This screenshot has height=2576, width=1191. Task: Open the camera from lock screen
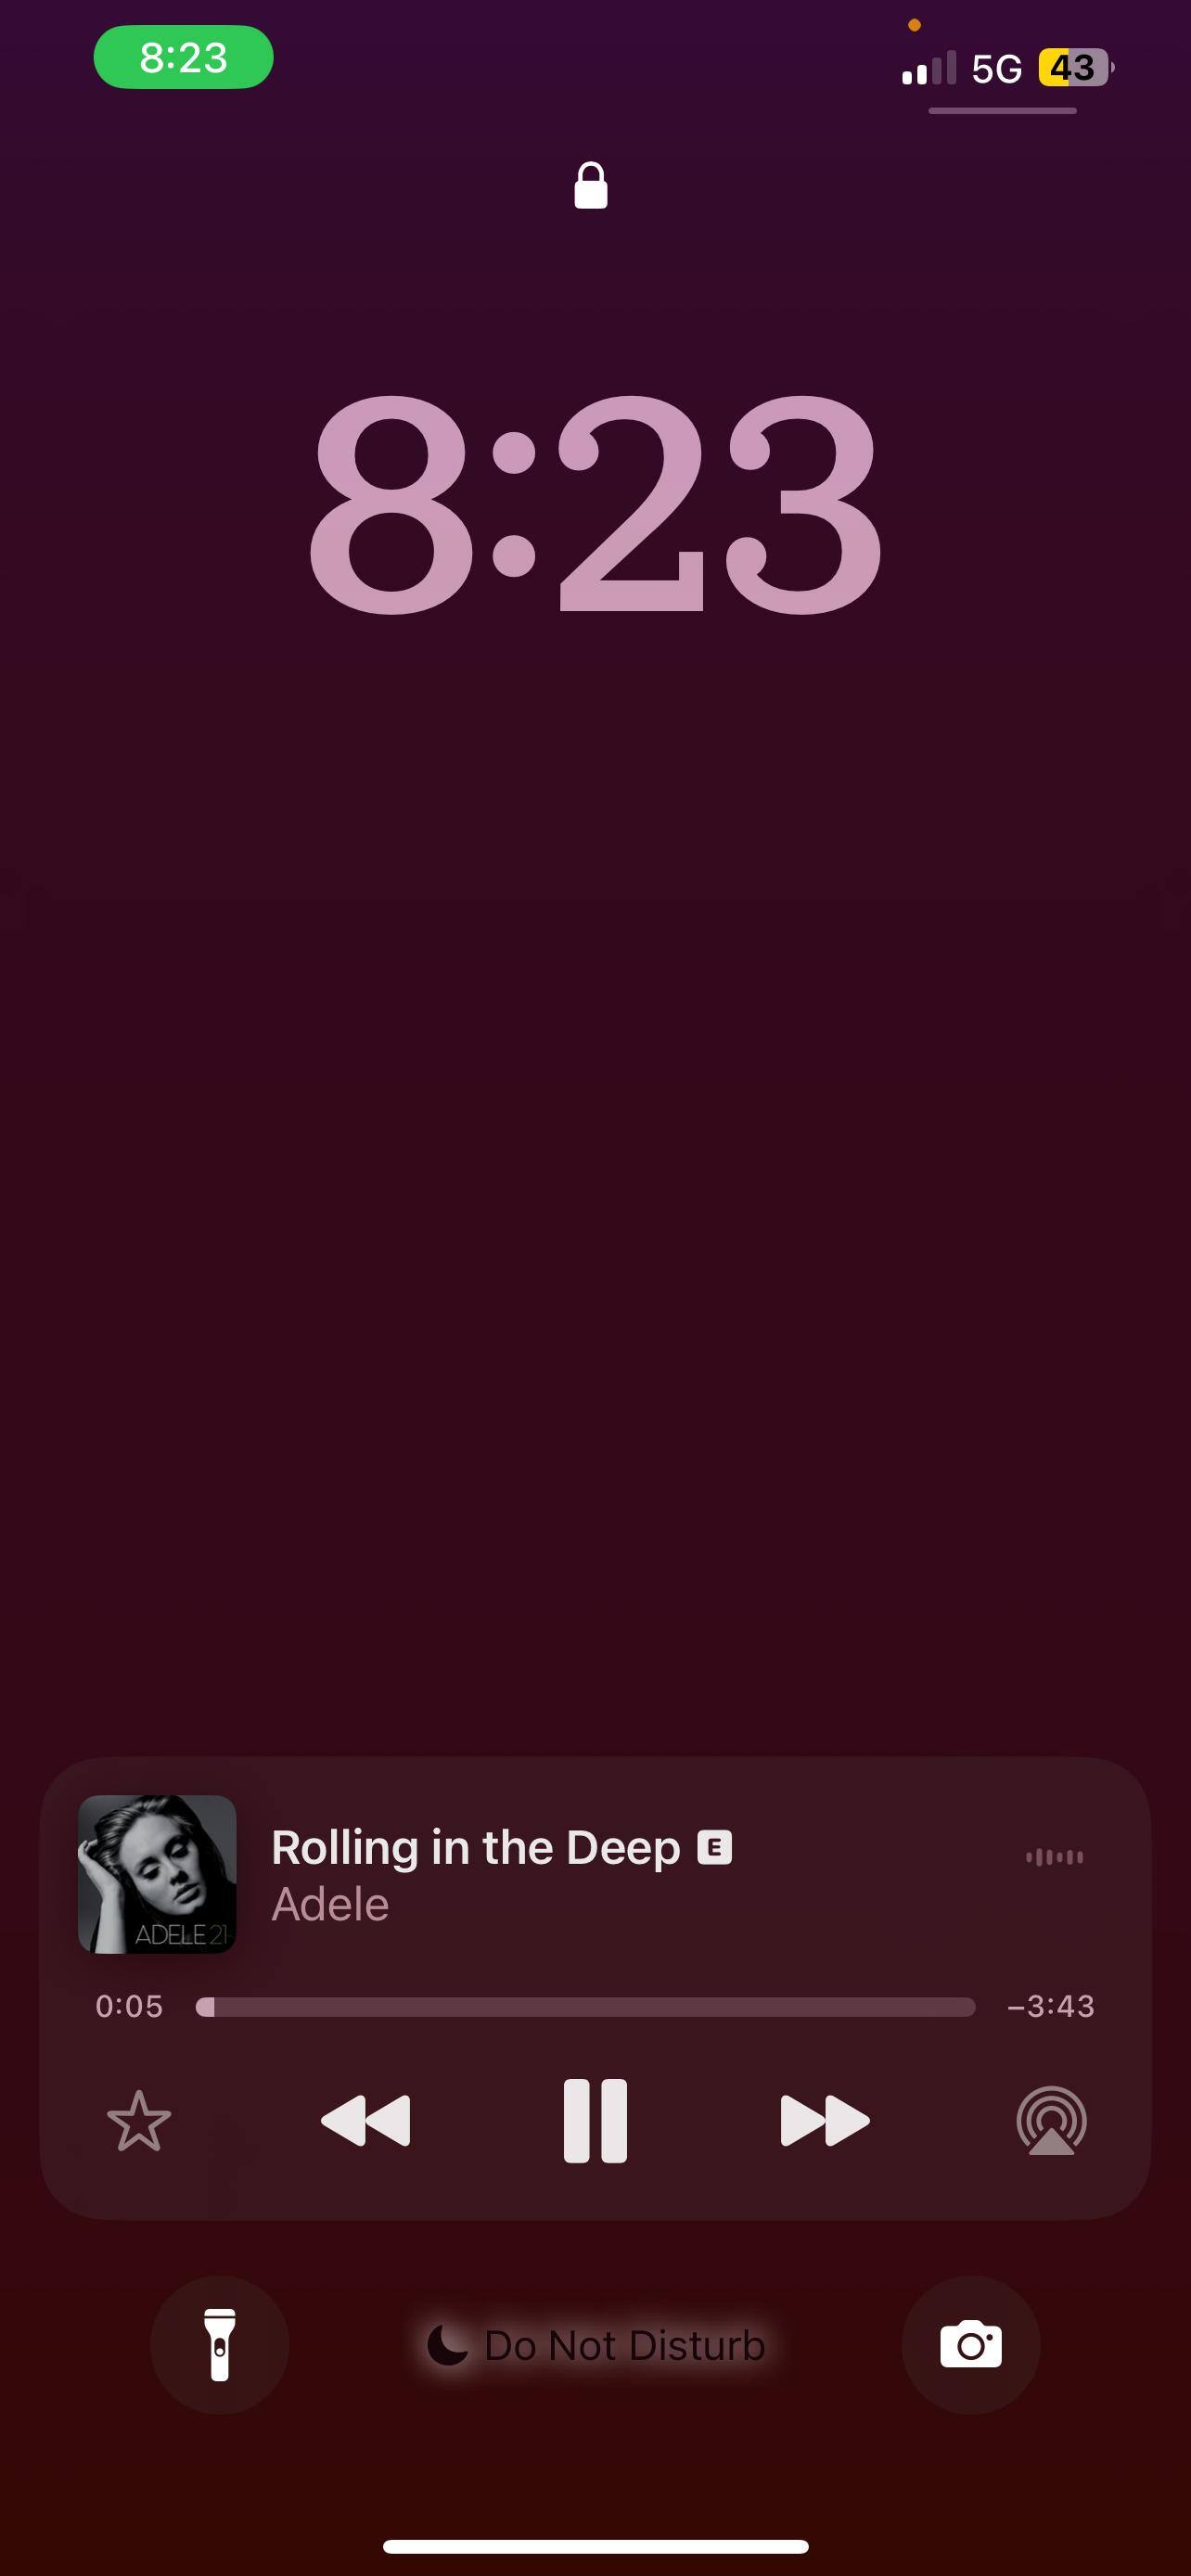tap(970, 2344)
